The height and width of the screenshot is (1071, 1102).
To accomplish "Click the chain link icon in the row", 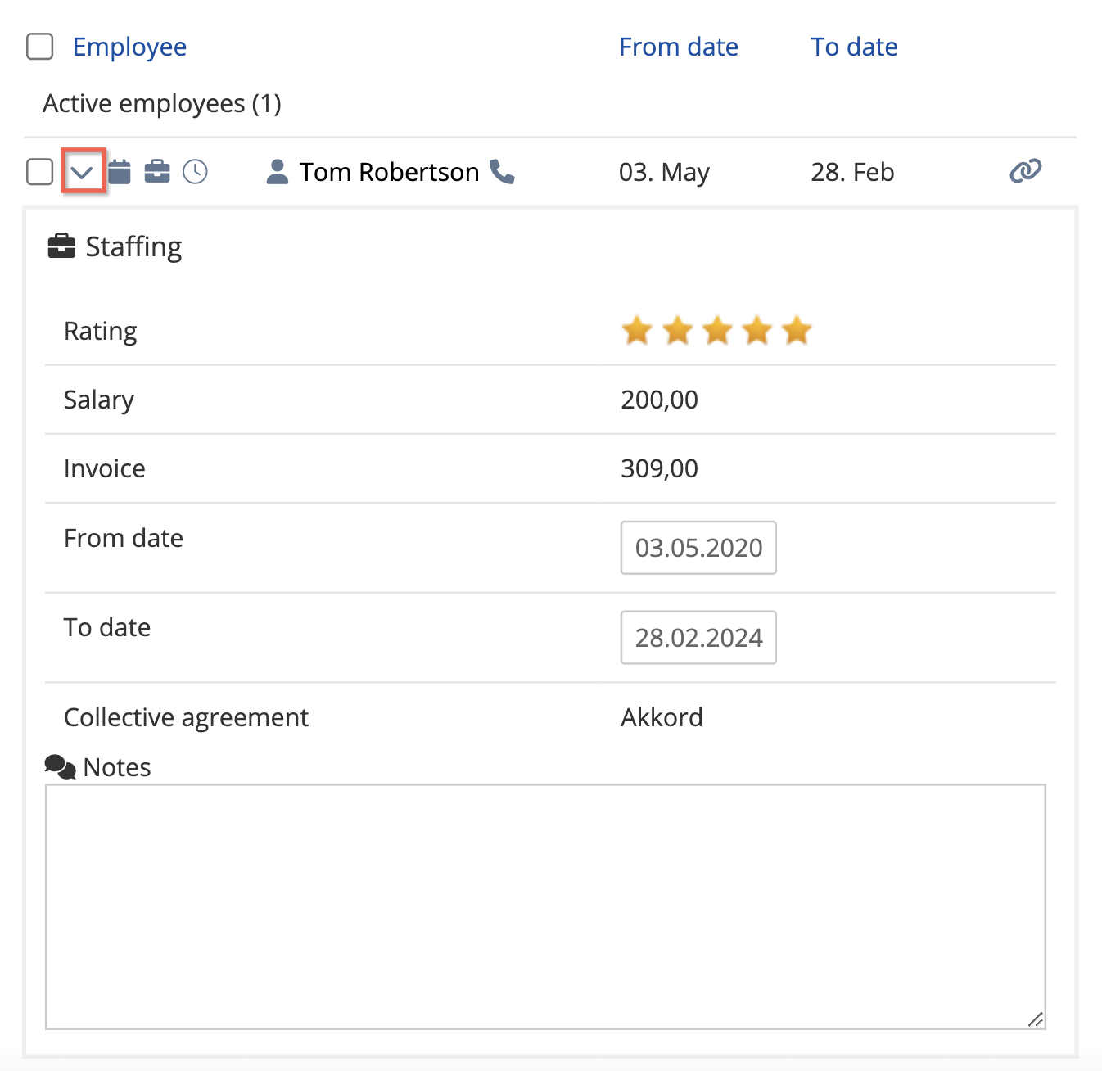I will [1025, 171].
